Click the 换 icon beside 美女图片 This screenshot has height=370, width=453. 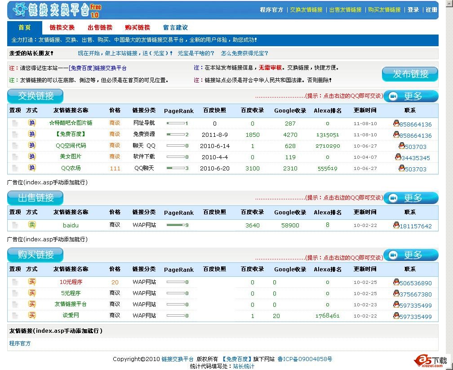[31, 157]
